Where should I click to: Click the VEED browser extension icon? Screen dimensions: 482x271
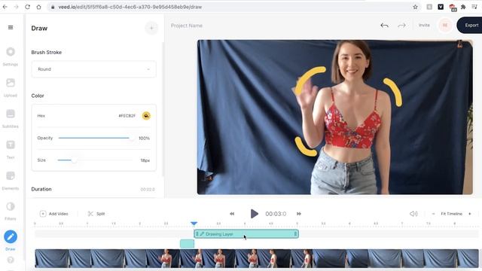(x=441, y=7)
